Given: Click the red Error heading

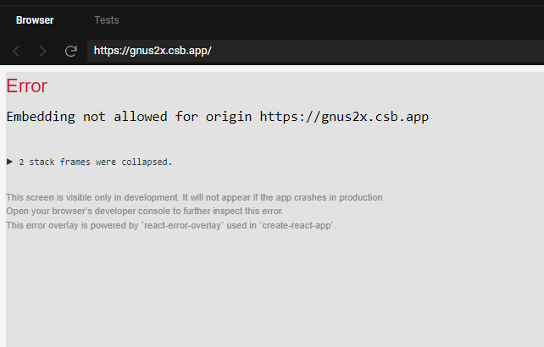Looking at the screenshot, I should [x=26, y=86].
